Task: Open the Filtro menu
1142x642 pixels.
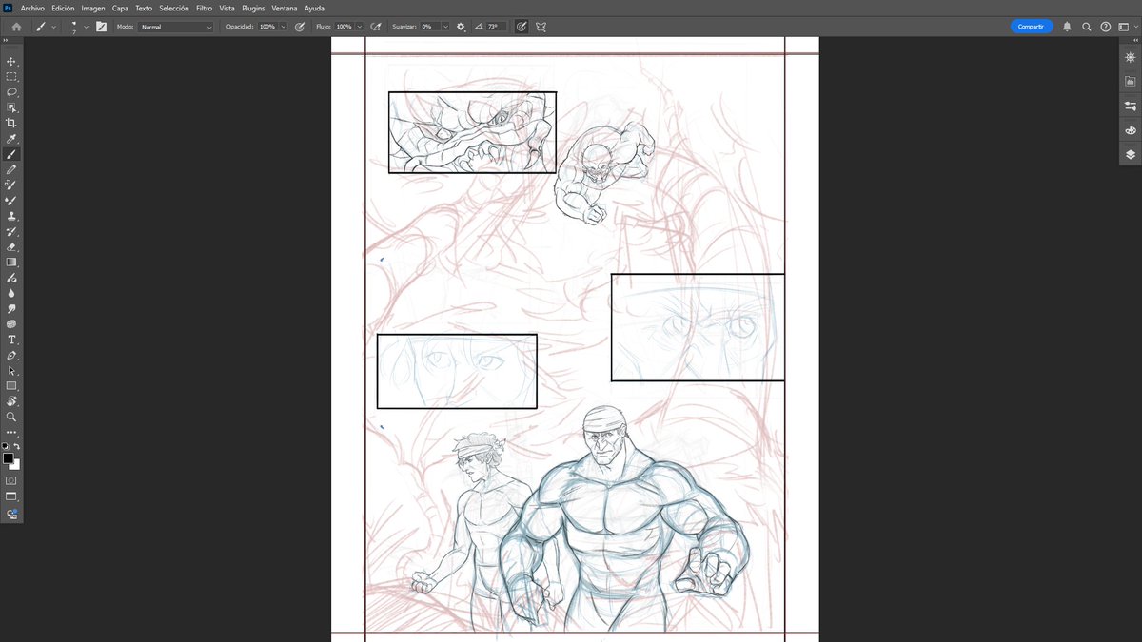Action: tap(204, 8)
